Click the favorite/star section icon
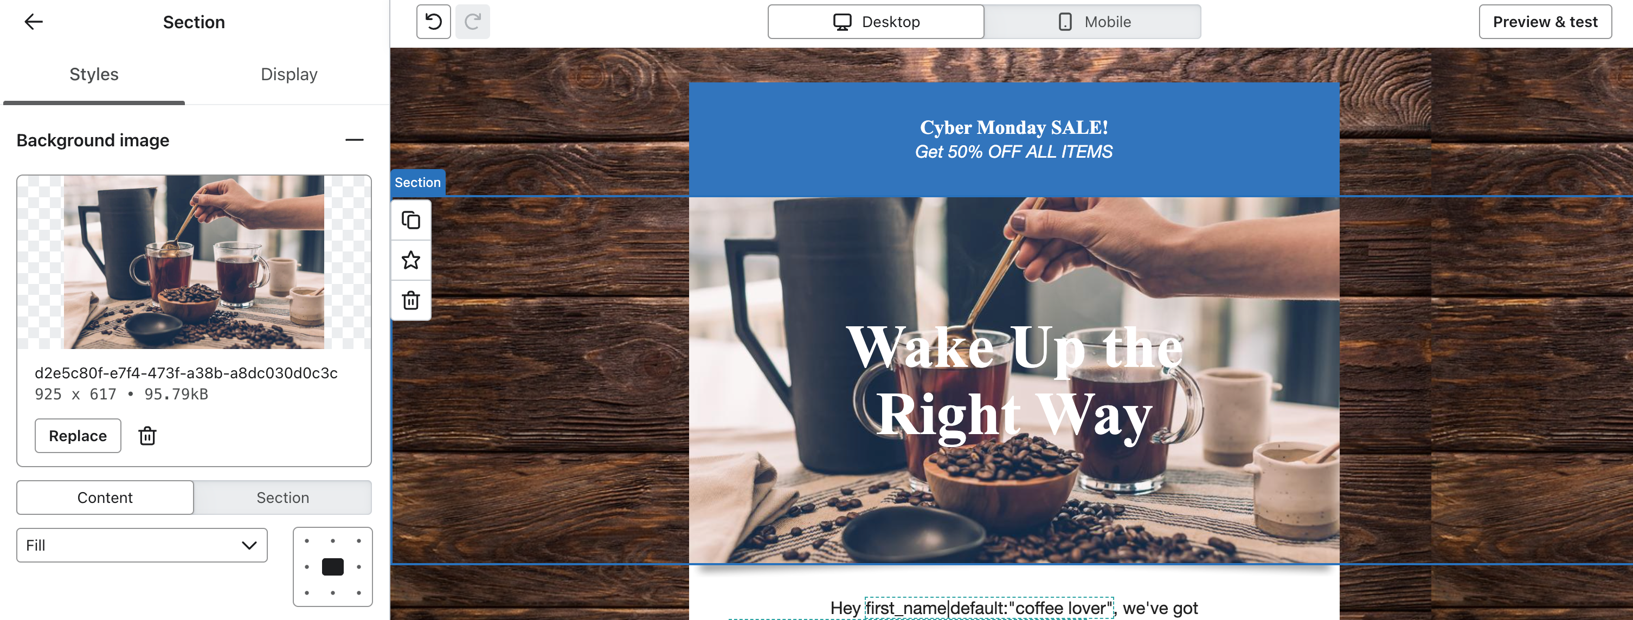 tap(410, 260)
